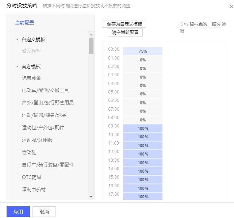Screen dimensions: 234x218
Task: Click the 00:00 time label
Action: (114, 49)
